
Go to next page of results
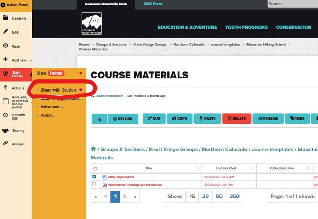(x=125, y=197)
